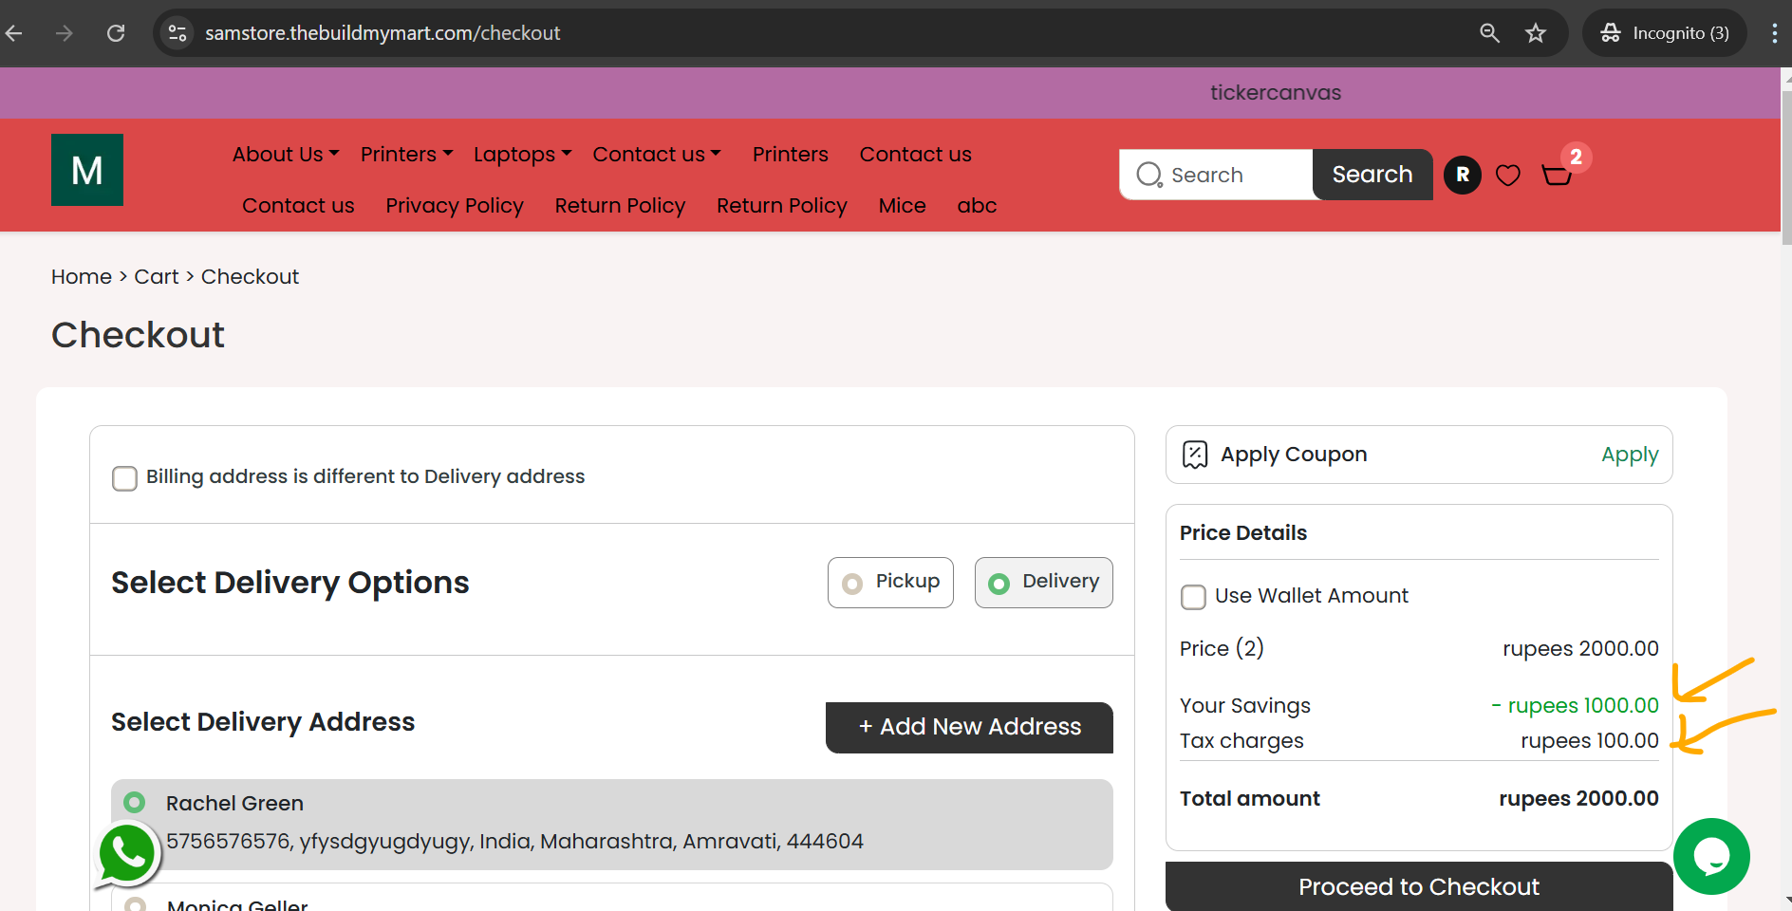
Task: Bookmark this page with the star icon
Action: tap(1536, 33)
